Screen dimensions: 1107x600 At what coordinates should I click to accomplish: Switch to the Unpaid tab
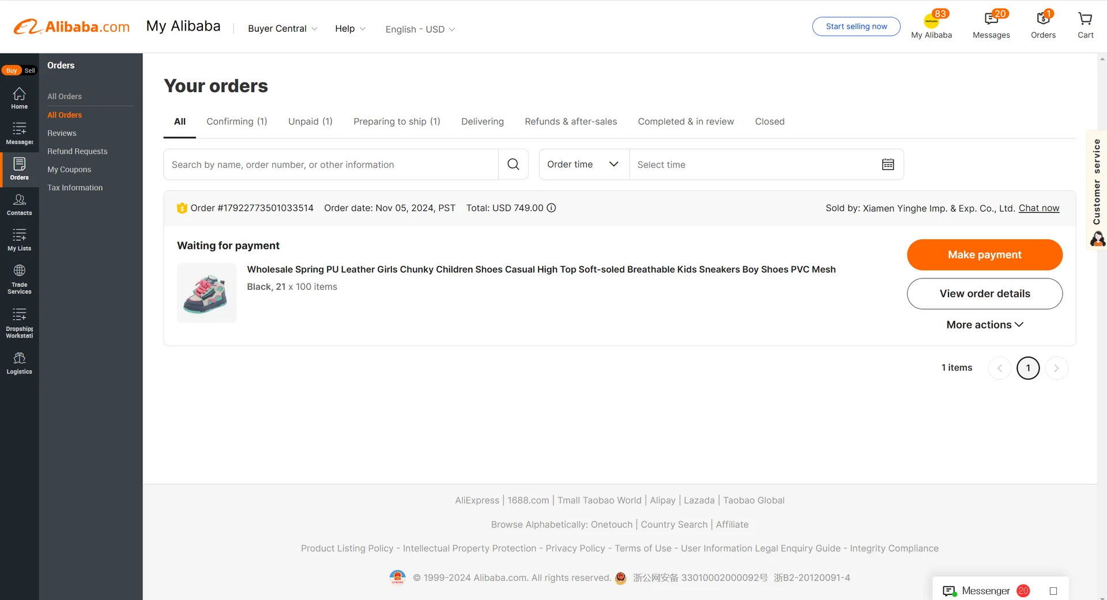(310, 122)
